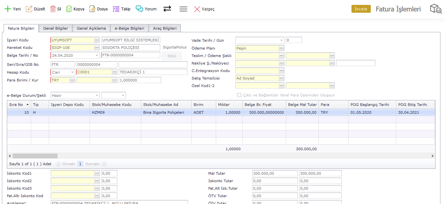The width and height of the screenshot is (445, 204).
Task: Click the swap arrows toolbar icon
Action: coord(167,9)
